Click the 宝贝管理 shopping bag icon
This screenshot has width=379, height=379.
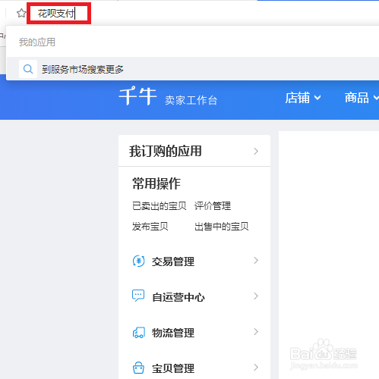click(138, 368)
